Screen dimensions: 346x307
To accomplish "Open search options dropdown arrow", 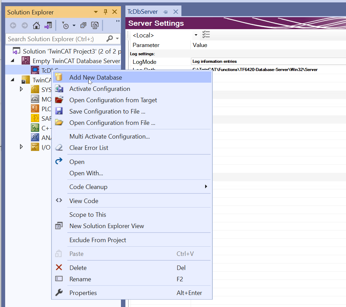I will [x=117, y=39].
